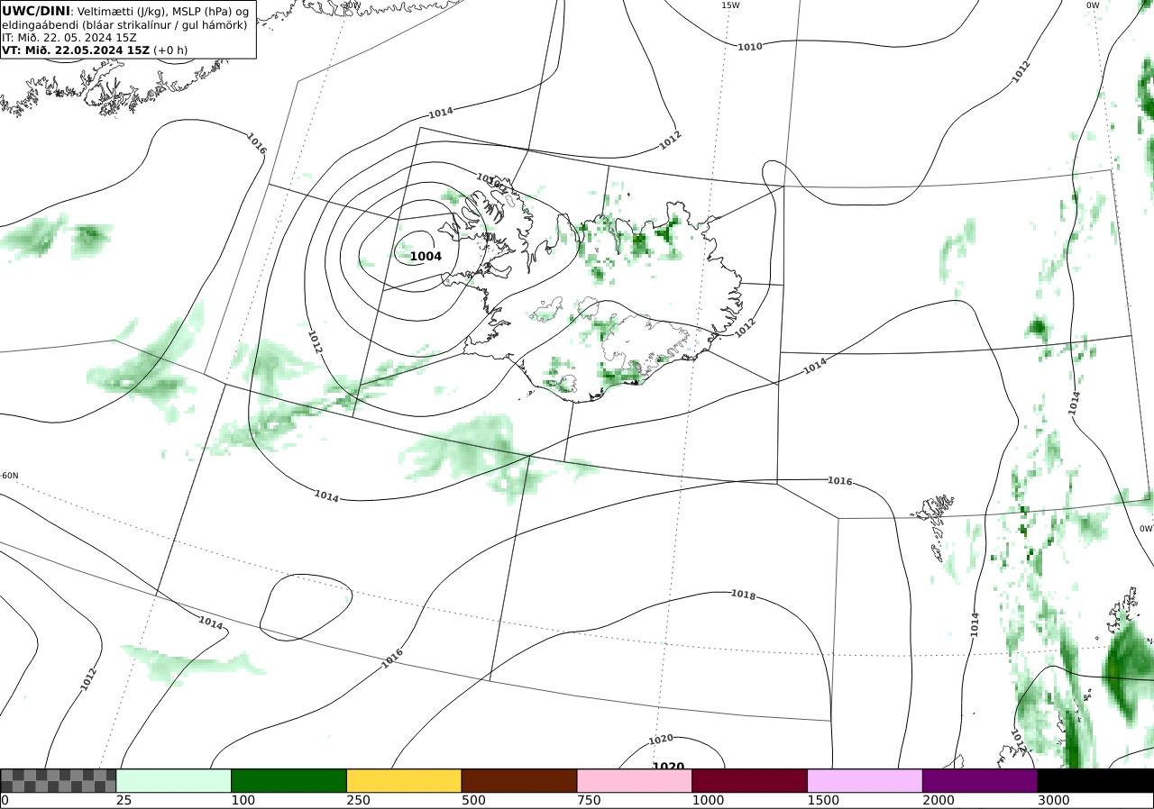Click the legend value 750
This screenshot has height=809, width=1154.
(589, 800)
